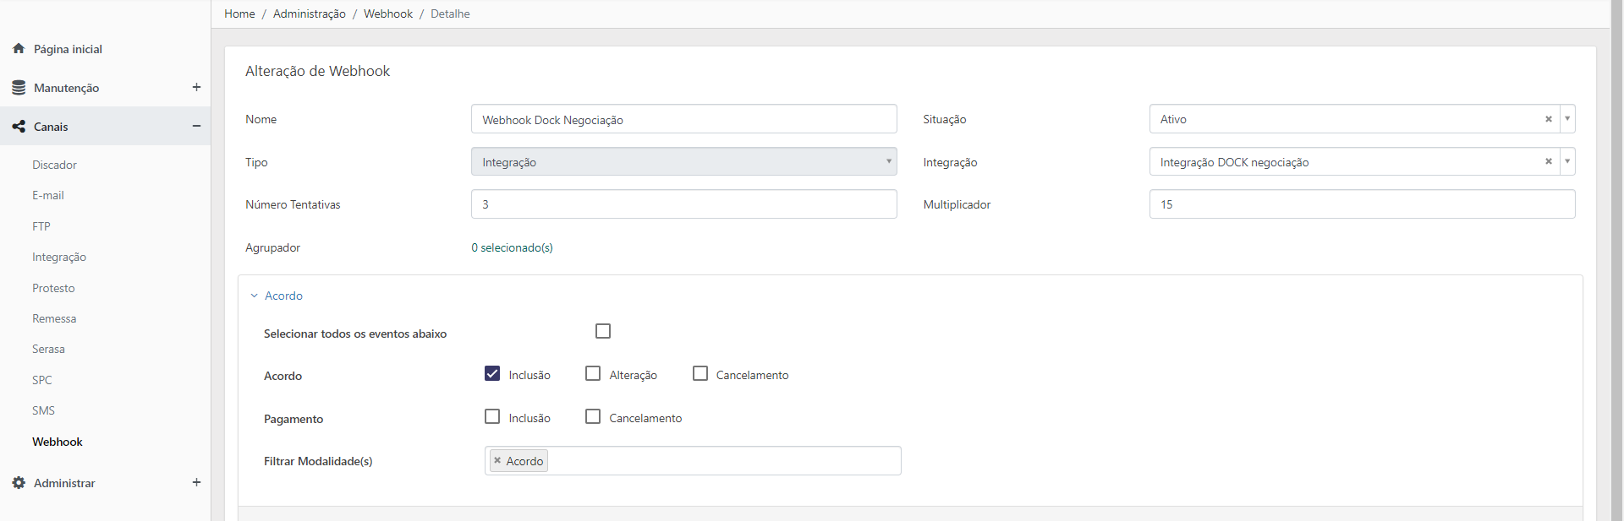This screenshot has height=521, width=1624.
Task: Go to Home breadcrumb link
Action: tap(239, 14)
